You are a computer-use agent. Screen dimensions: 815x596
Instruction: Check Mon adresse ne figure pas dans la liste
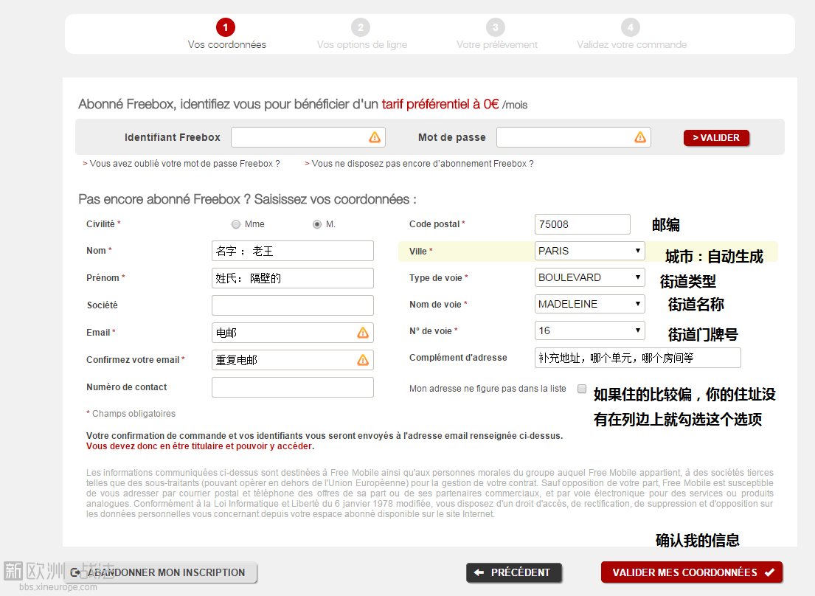click(x=582, y=389)
